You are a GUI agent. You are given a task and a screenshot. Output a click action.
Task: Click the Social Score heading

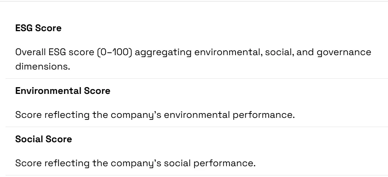click(x=44, y=139)
